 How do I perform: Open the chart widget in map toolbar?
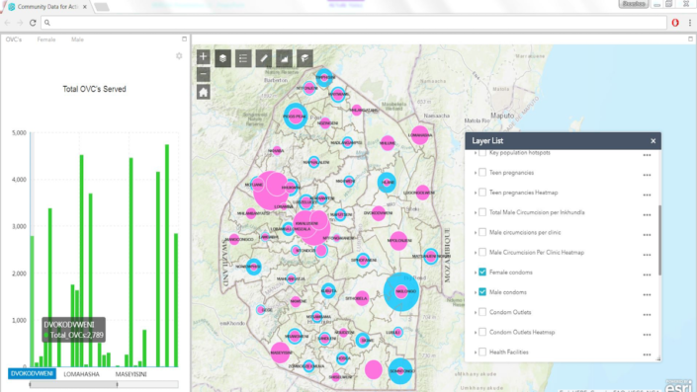(x=284, y=58)
